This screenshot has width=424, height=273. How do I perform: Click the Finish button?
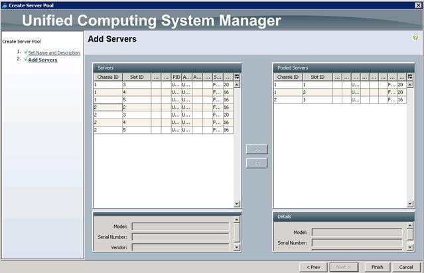coord(377,267)
